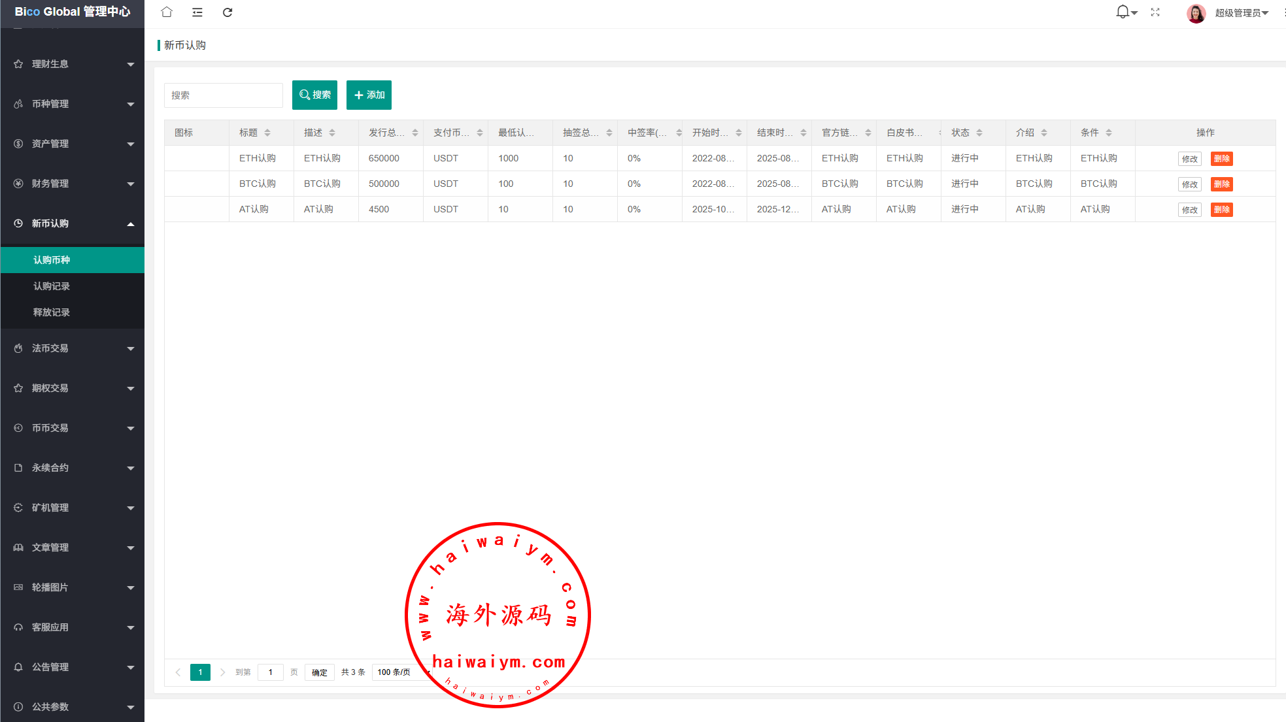Click the refresh page icon

228,12
